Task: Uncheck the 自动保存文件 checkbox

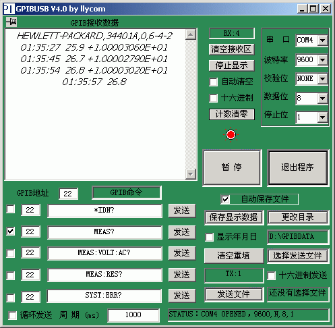Action: click(x=225, y=199)
